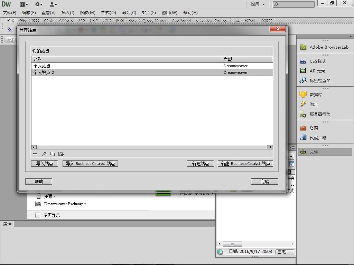Switch to jQuery Mobile insert tab
The image size is (354, 265).
(154, 21)
